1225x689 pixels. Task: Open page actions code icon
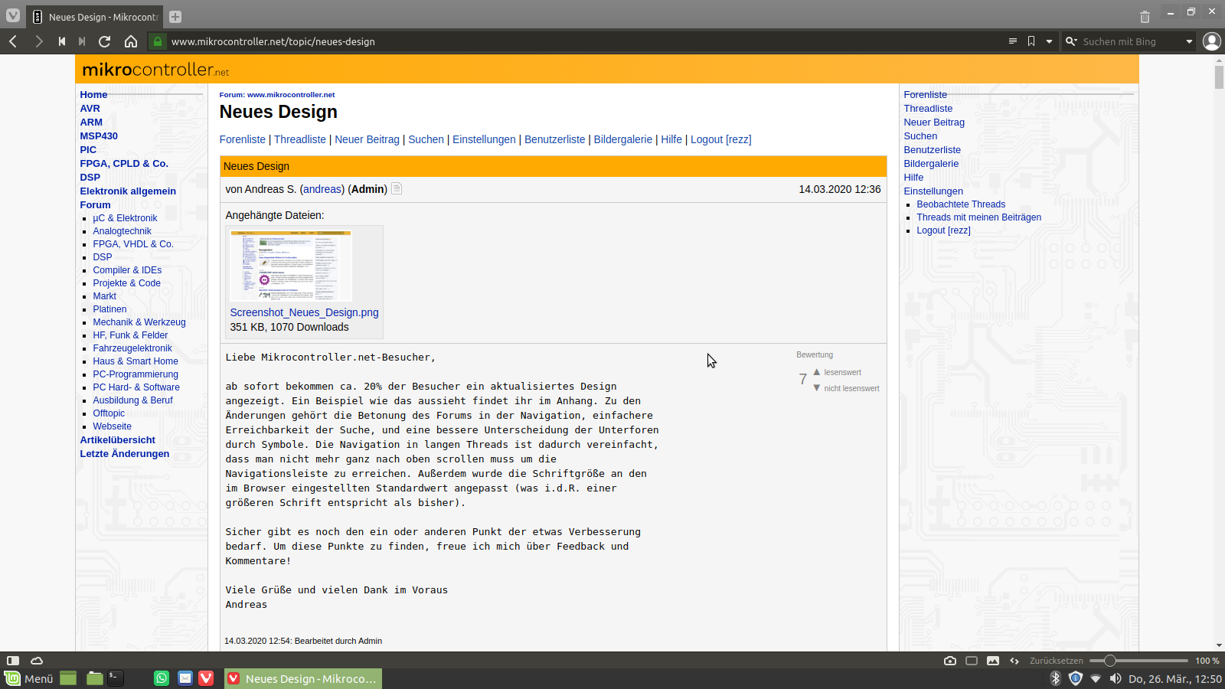(x=1014, y=661)
